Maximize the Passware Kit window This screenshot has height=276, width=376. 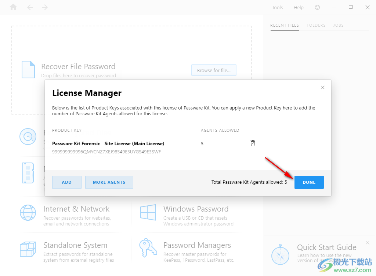351,7
